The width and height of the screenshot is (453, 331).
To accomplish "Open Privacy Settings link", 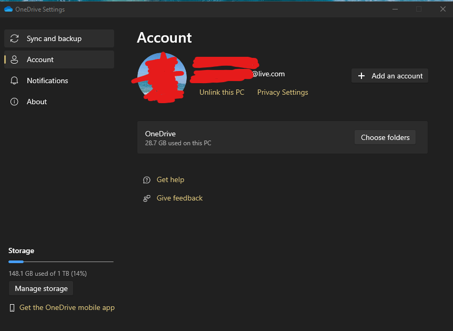I will [x=283, y=92].
